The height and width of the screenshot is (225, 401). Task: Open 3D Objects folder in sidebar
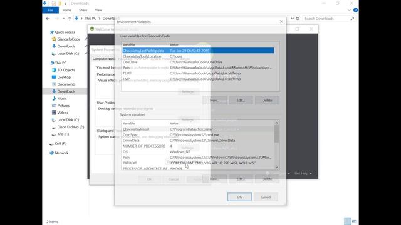click(x=63, y=70)
